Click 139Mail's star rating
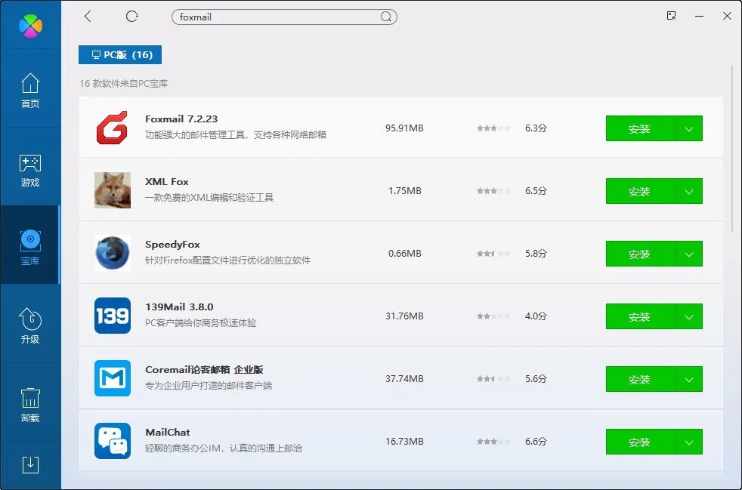Viewport: 742px width, 490px height. 493,316
